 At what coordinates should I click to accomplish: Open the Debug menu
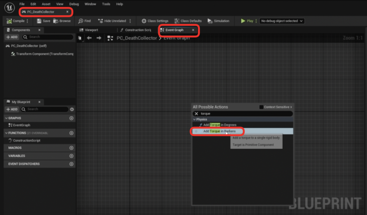pos(74,4)
